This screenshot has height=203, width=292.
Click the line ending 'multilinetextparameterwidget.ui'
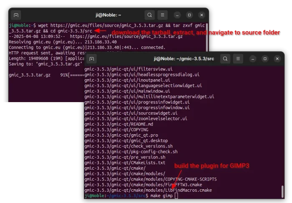pos(149,97)
